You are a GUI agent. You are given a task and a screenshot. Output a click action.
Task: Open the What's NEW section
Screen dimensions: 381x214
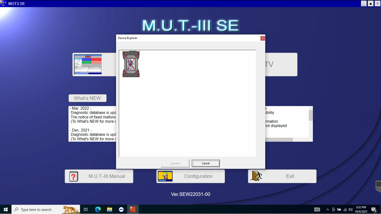[87, 98]
